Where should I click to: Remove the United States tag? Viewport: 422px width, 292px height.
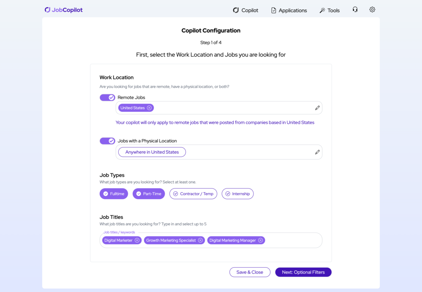point(149,108)
